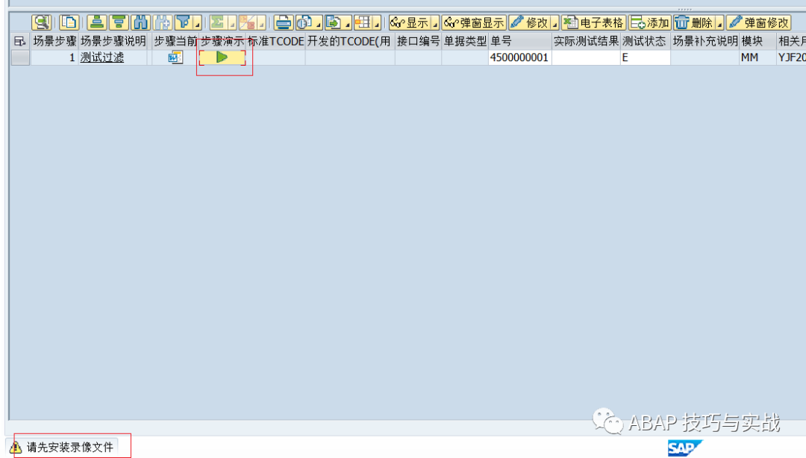Open the 电子表格 spreadsheet button

tap(594, 23)
